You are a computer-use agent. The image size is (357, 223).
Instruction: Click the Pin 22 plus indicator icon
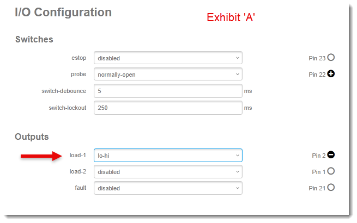click(x=331, y=74)
